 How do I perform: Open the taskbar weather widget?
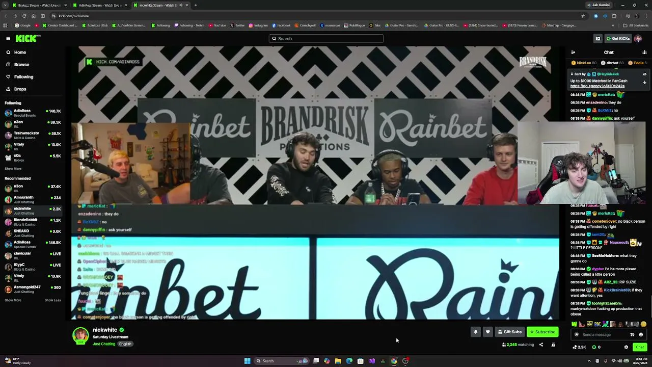tap(17, 361)
